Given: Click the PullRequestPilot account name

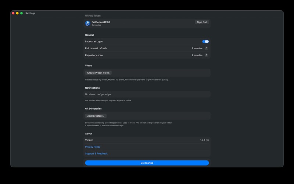Looking at the screenshot, I should coord(101,22).
